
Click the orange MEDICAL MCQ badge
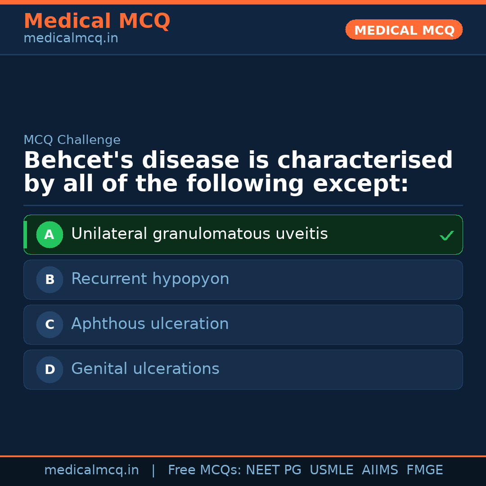click(404, 30)
